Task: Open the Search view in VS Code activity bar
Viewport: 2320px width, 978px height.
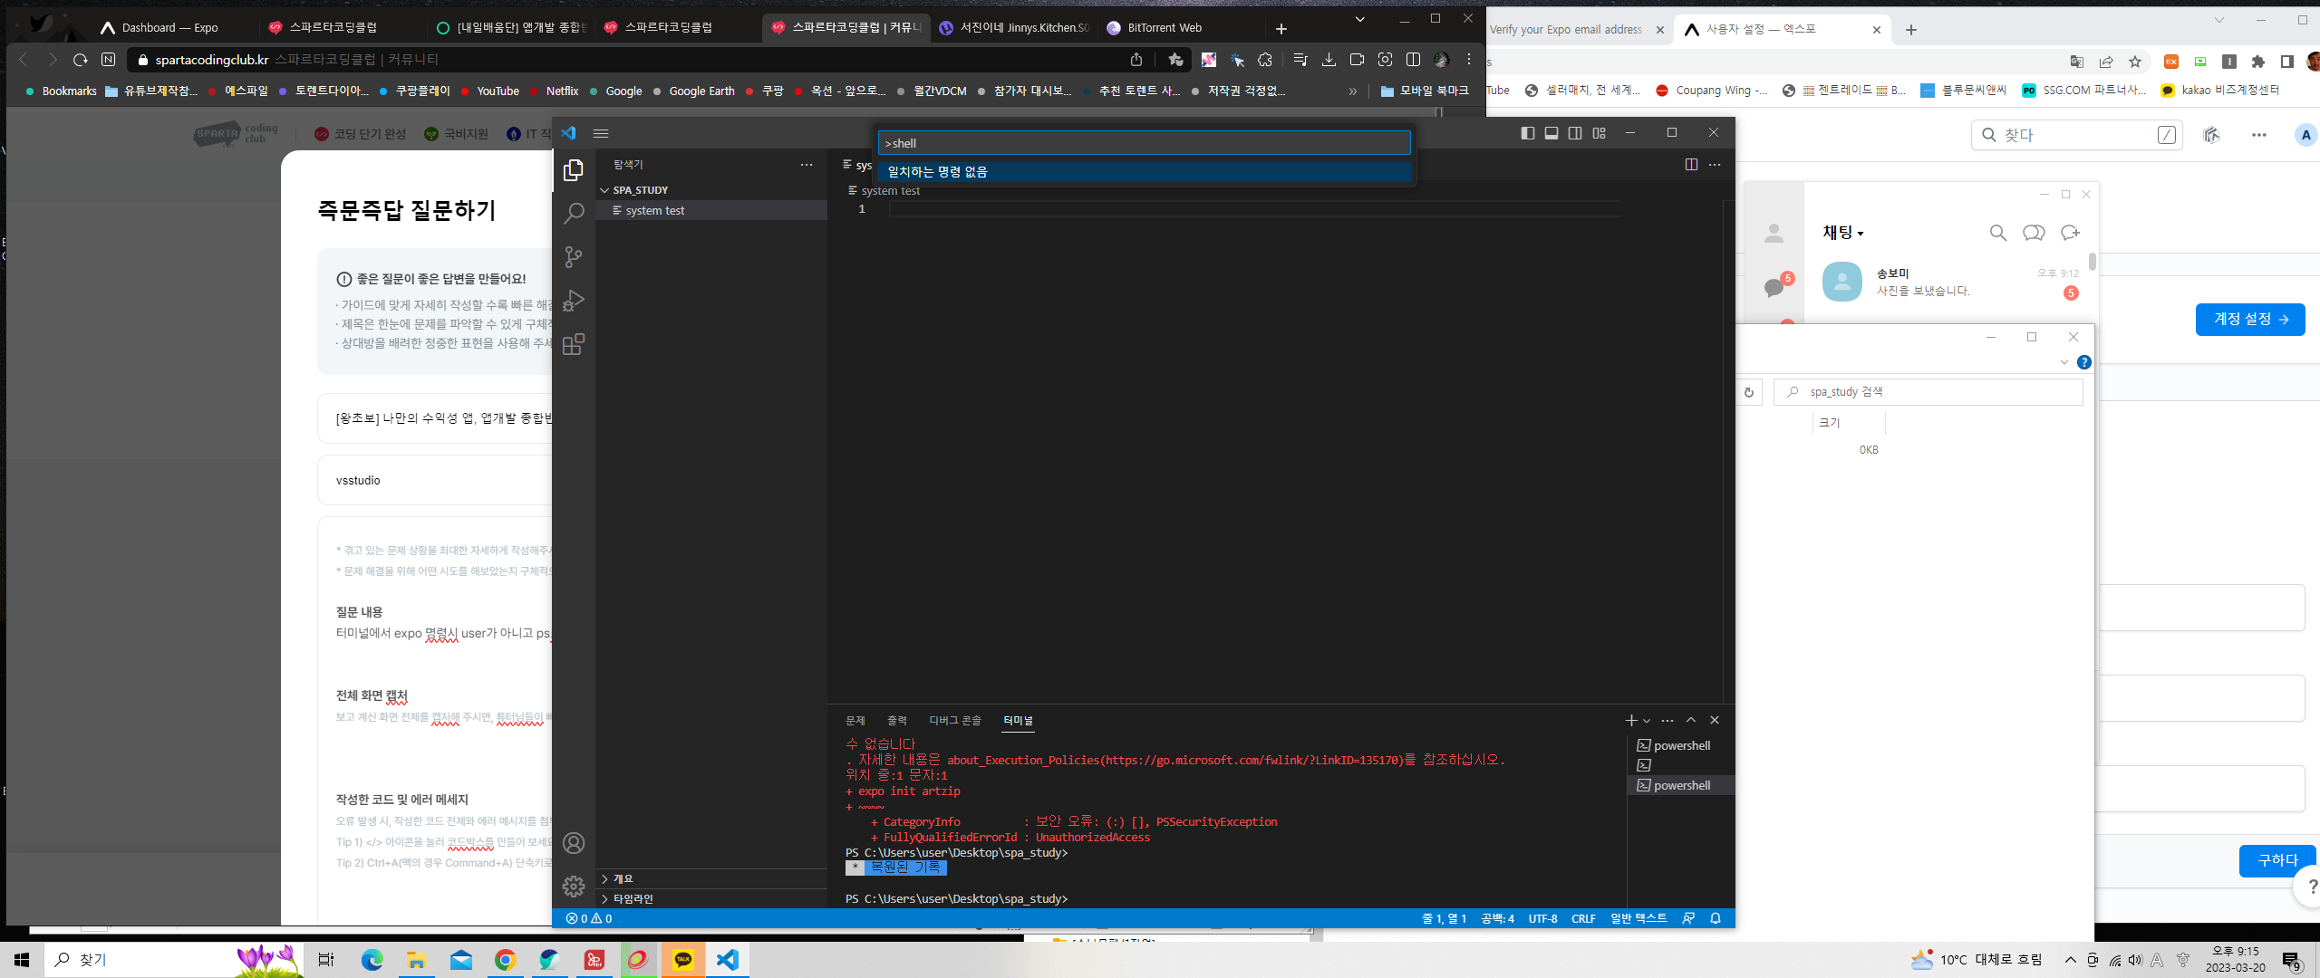Action: [574, 214]
